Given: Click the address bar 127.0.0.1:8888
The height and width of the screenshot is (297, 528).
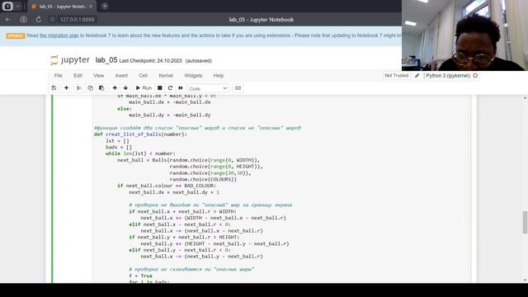Looking at the screenshot, I should 77,20.
